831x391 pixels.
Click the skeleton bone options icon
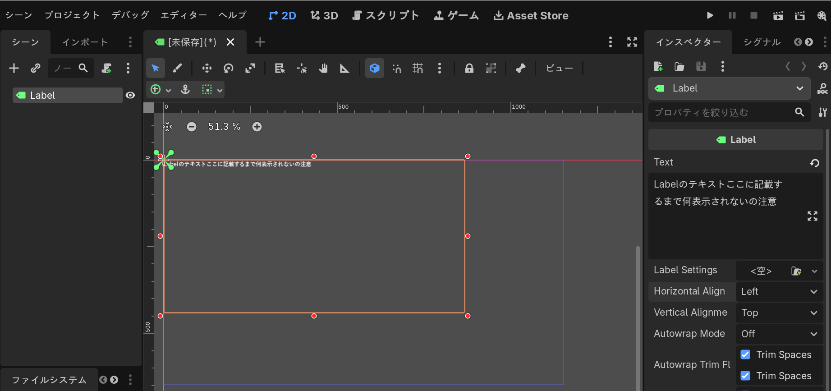521,68
